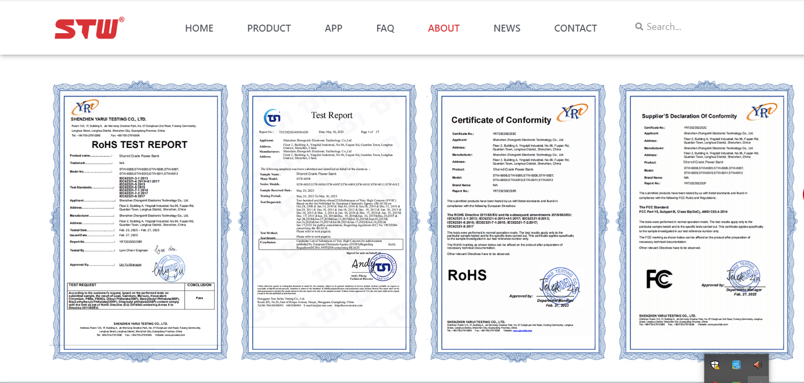Open the Intel graphics tray icon
Viewport: 804px width, 383px height.
pos(736,365)
